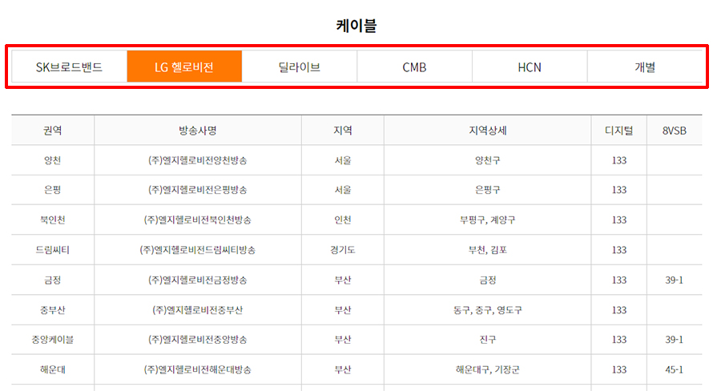713x391 pixels.
Task: Click the 디지털 column header
Action: click(619, 131)
